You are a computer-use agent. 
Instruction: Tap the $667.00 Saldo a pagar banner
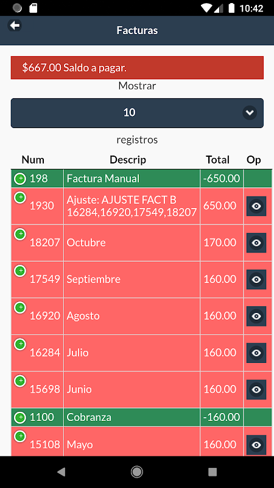point(137,68)
